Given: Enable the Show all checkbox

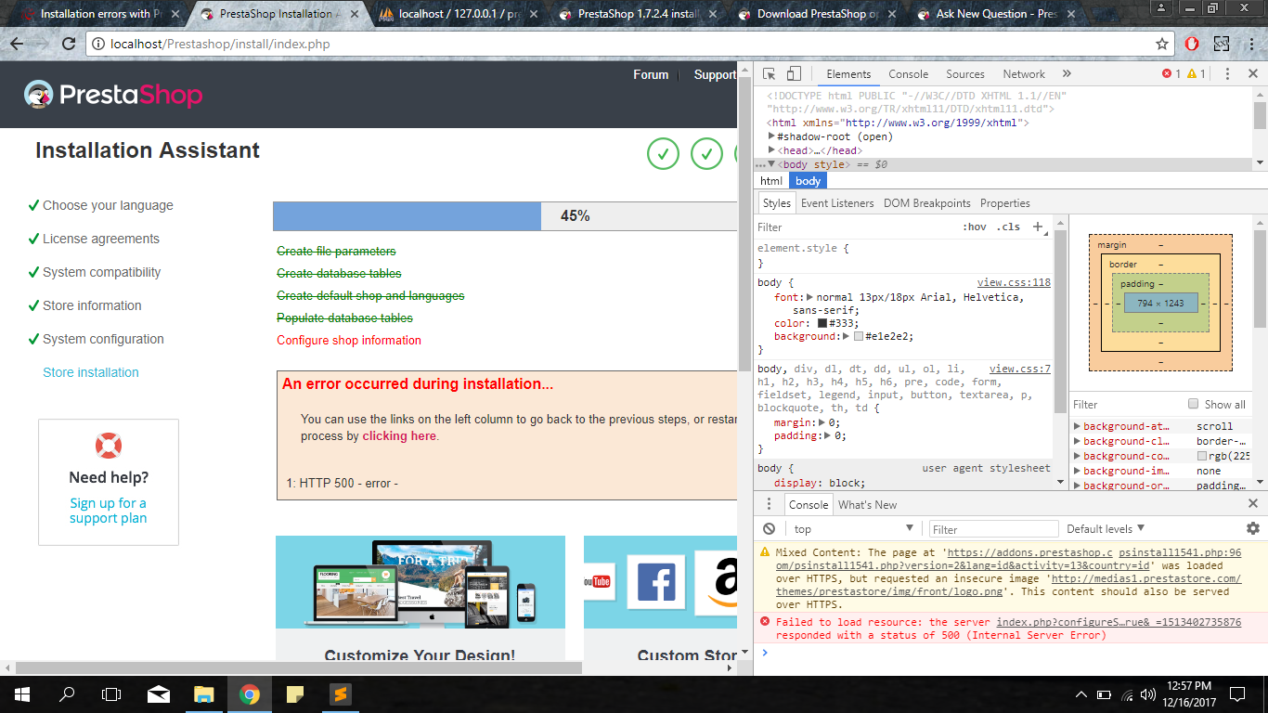Looking at the screenshot, I should pyautogui.click(x=1194, y=404).
